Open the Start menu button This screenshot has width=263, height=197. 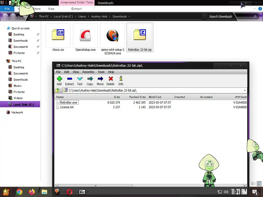[6, 192]
